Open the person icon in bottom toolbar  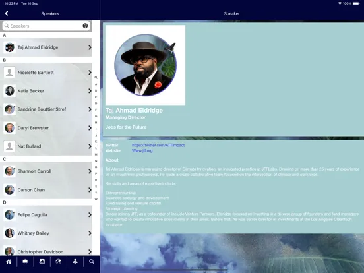point(75,262)
